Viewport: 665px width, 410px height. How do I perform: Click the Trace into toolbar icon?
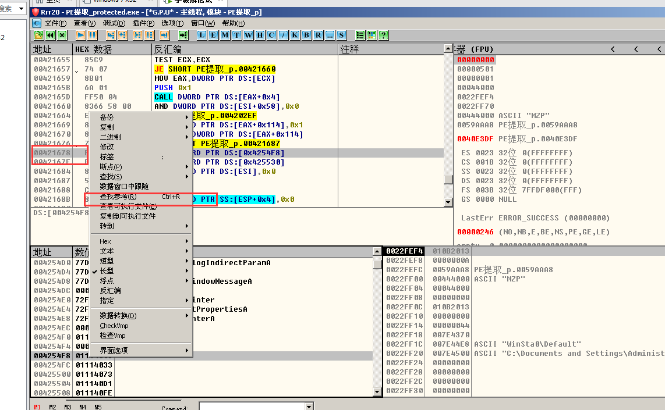[x=137, y=35]
